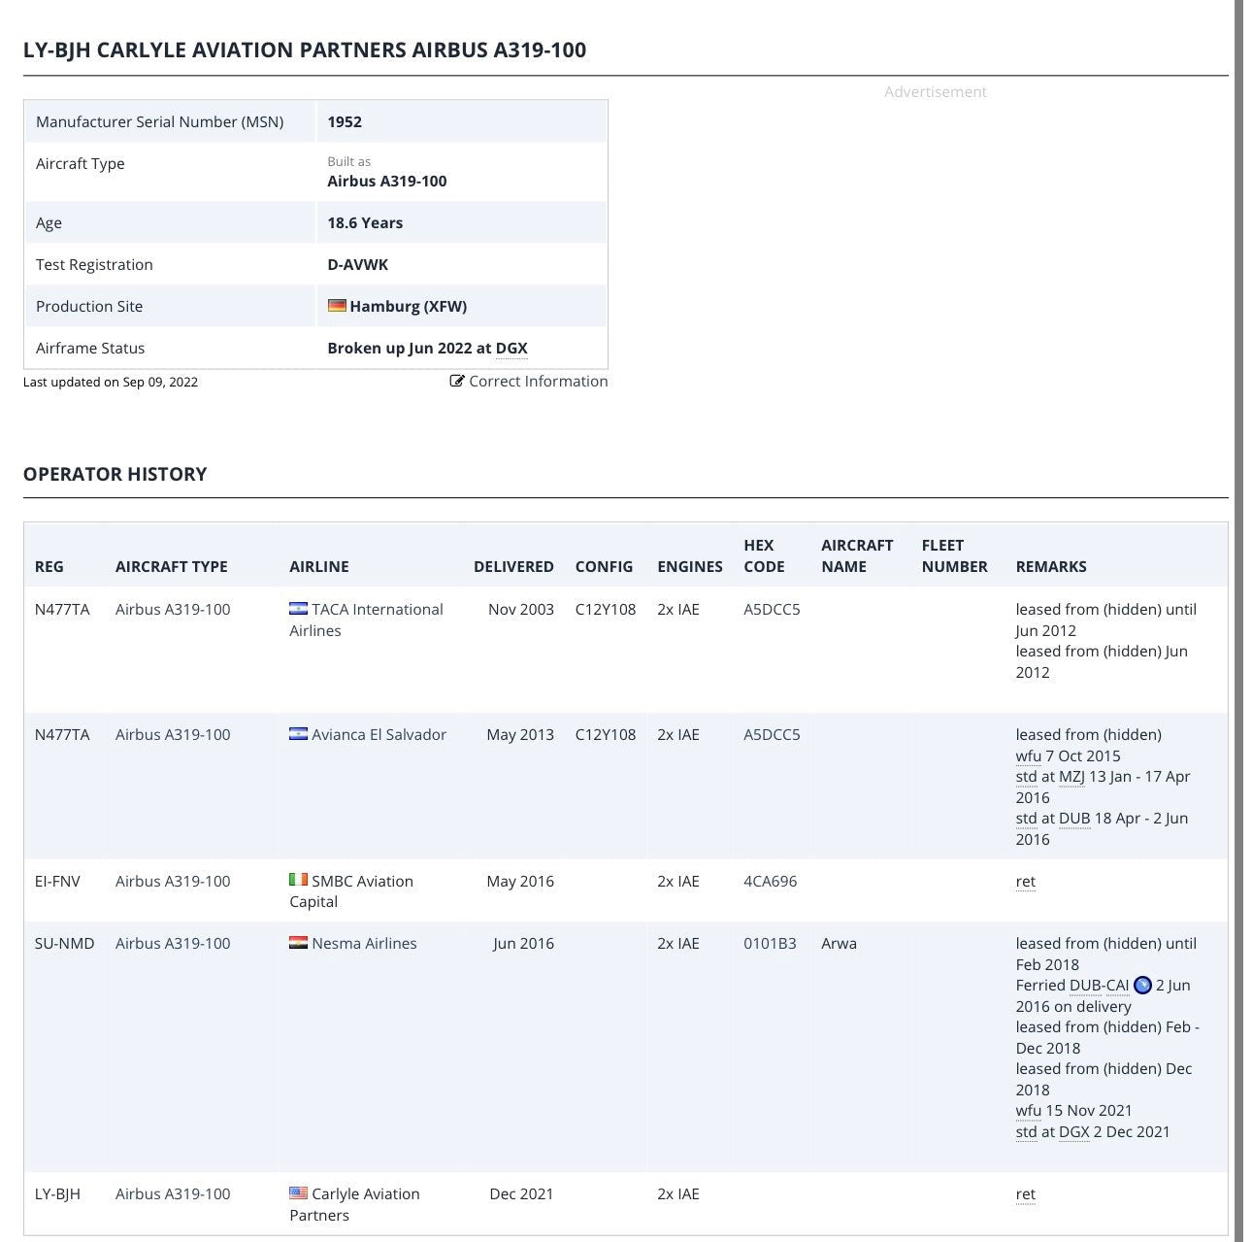This screenshot has width=1252, height=1242.
Task: Click the flag icon beside Avianca El Salvador
Action: [x=298, y=734]
